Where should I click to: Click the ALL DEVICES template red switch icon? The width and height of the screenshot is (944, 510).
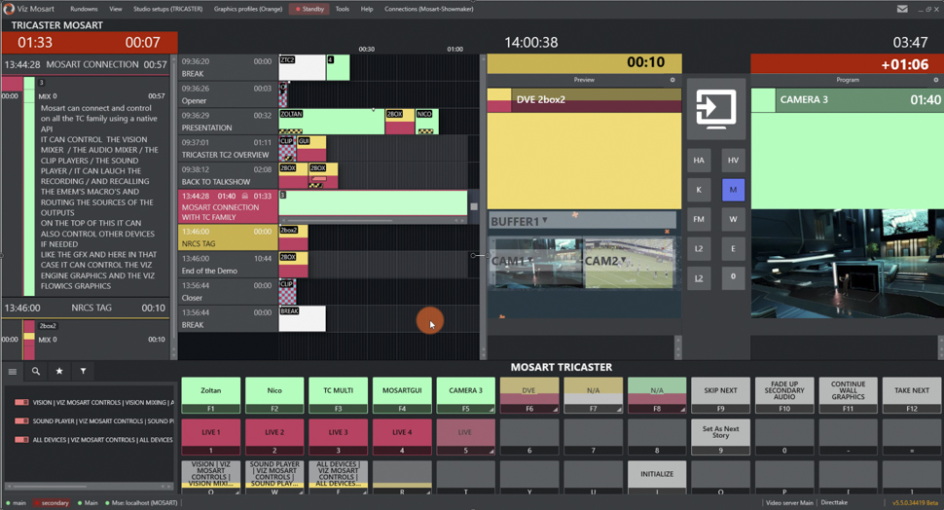coord(21,440)
